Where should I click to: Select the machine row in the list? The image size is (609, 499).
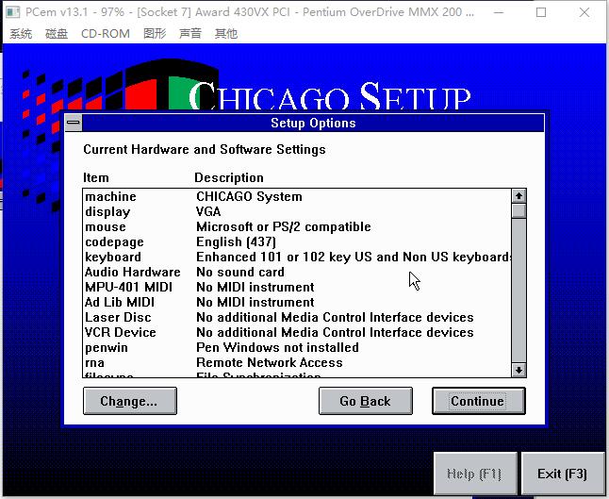click(x=297, y=196)
